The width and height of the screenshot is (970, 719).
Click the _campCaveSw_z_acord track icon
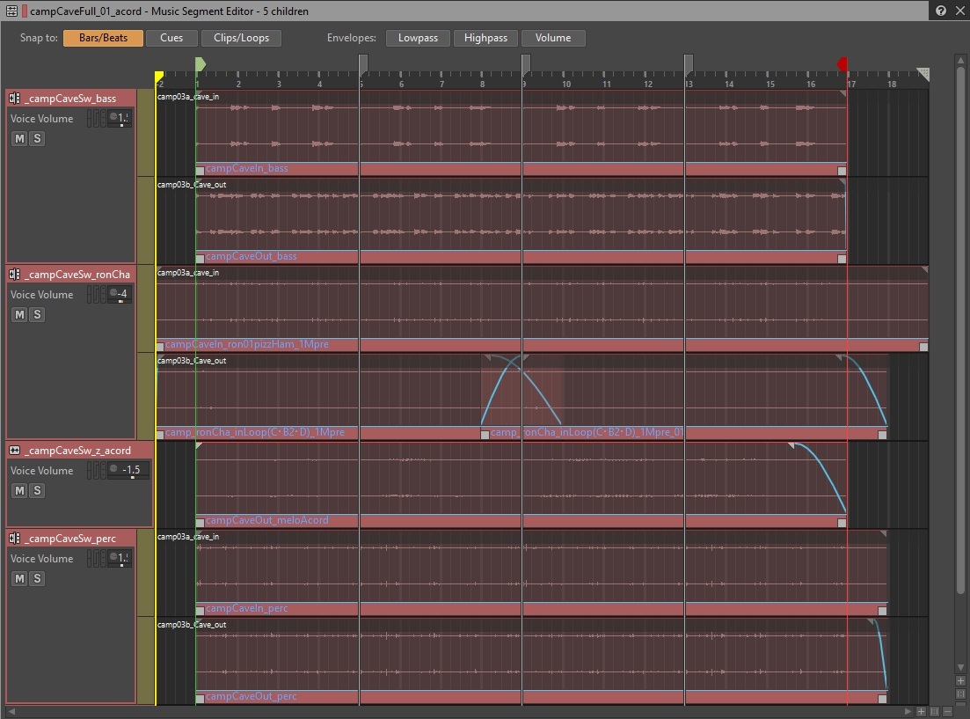pyautogui.click(x=14, y=451)
